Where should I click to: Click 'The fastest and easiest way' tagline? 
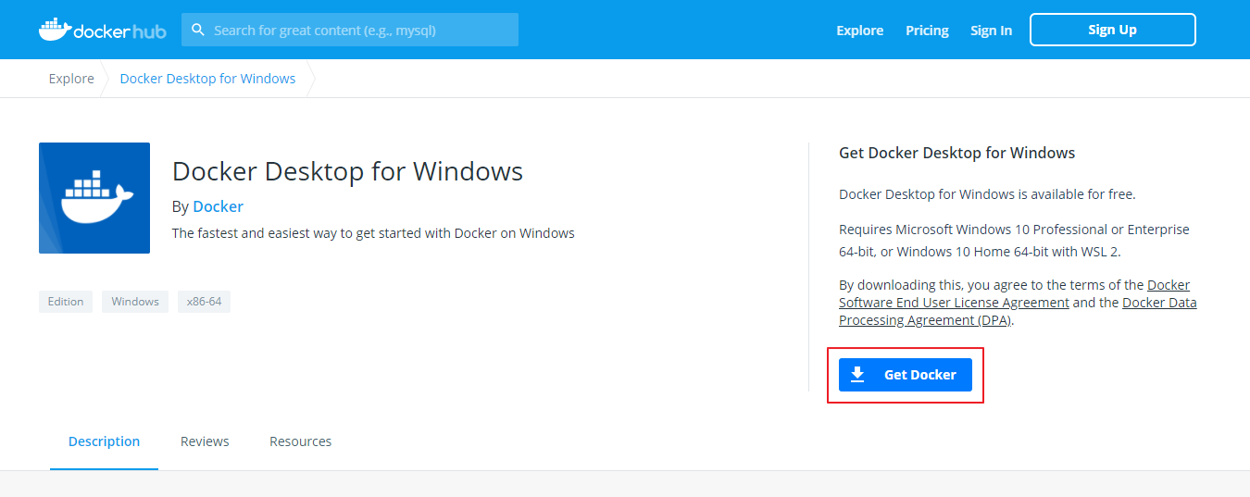[373, 233]
